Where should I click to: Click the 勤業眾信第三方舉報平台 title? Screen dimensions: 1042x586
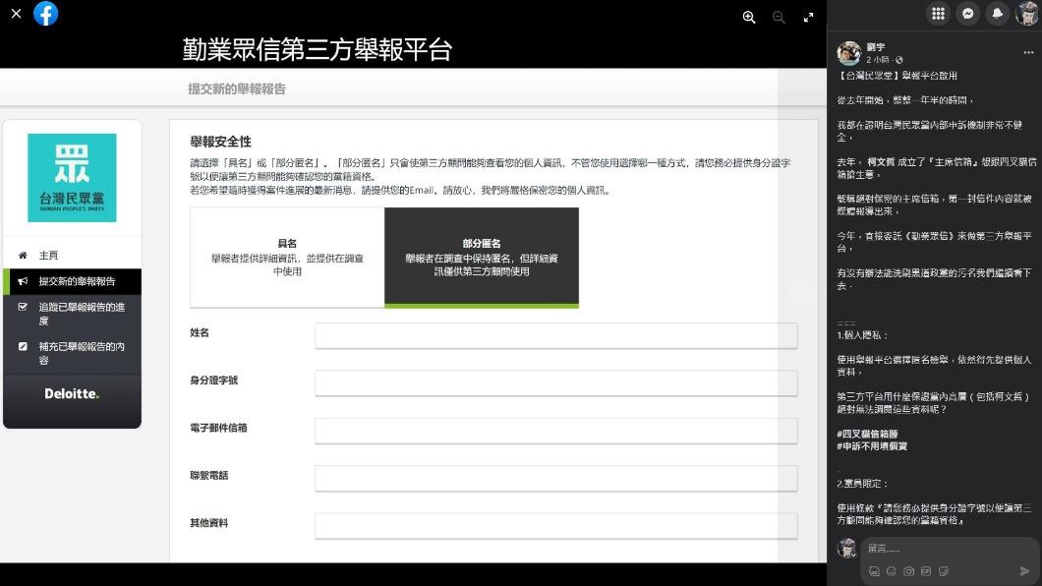tap(318, 50)
